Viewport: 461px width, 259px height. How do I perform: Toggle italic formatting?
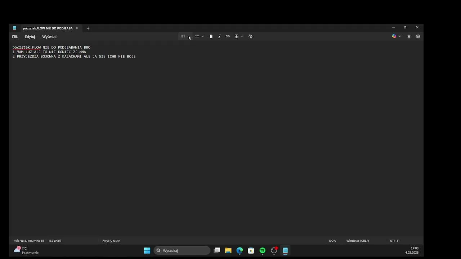pos(219,36)
